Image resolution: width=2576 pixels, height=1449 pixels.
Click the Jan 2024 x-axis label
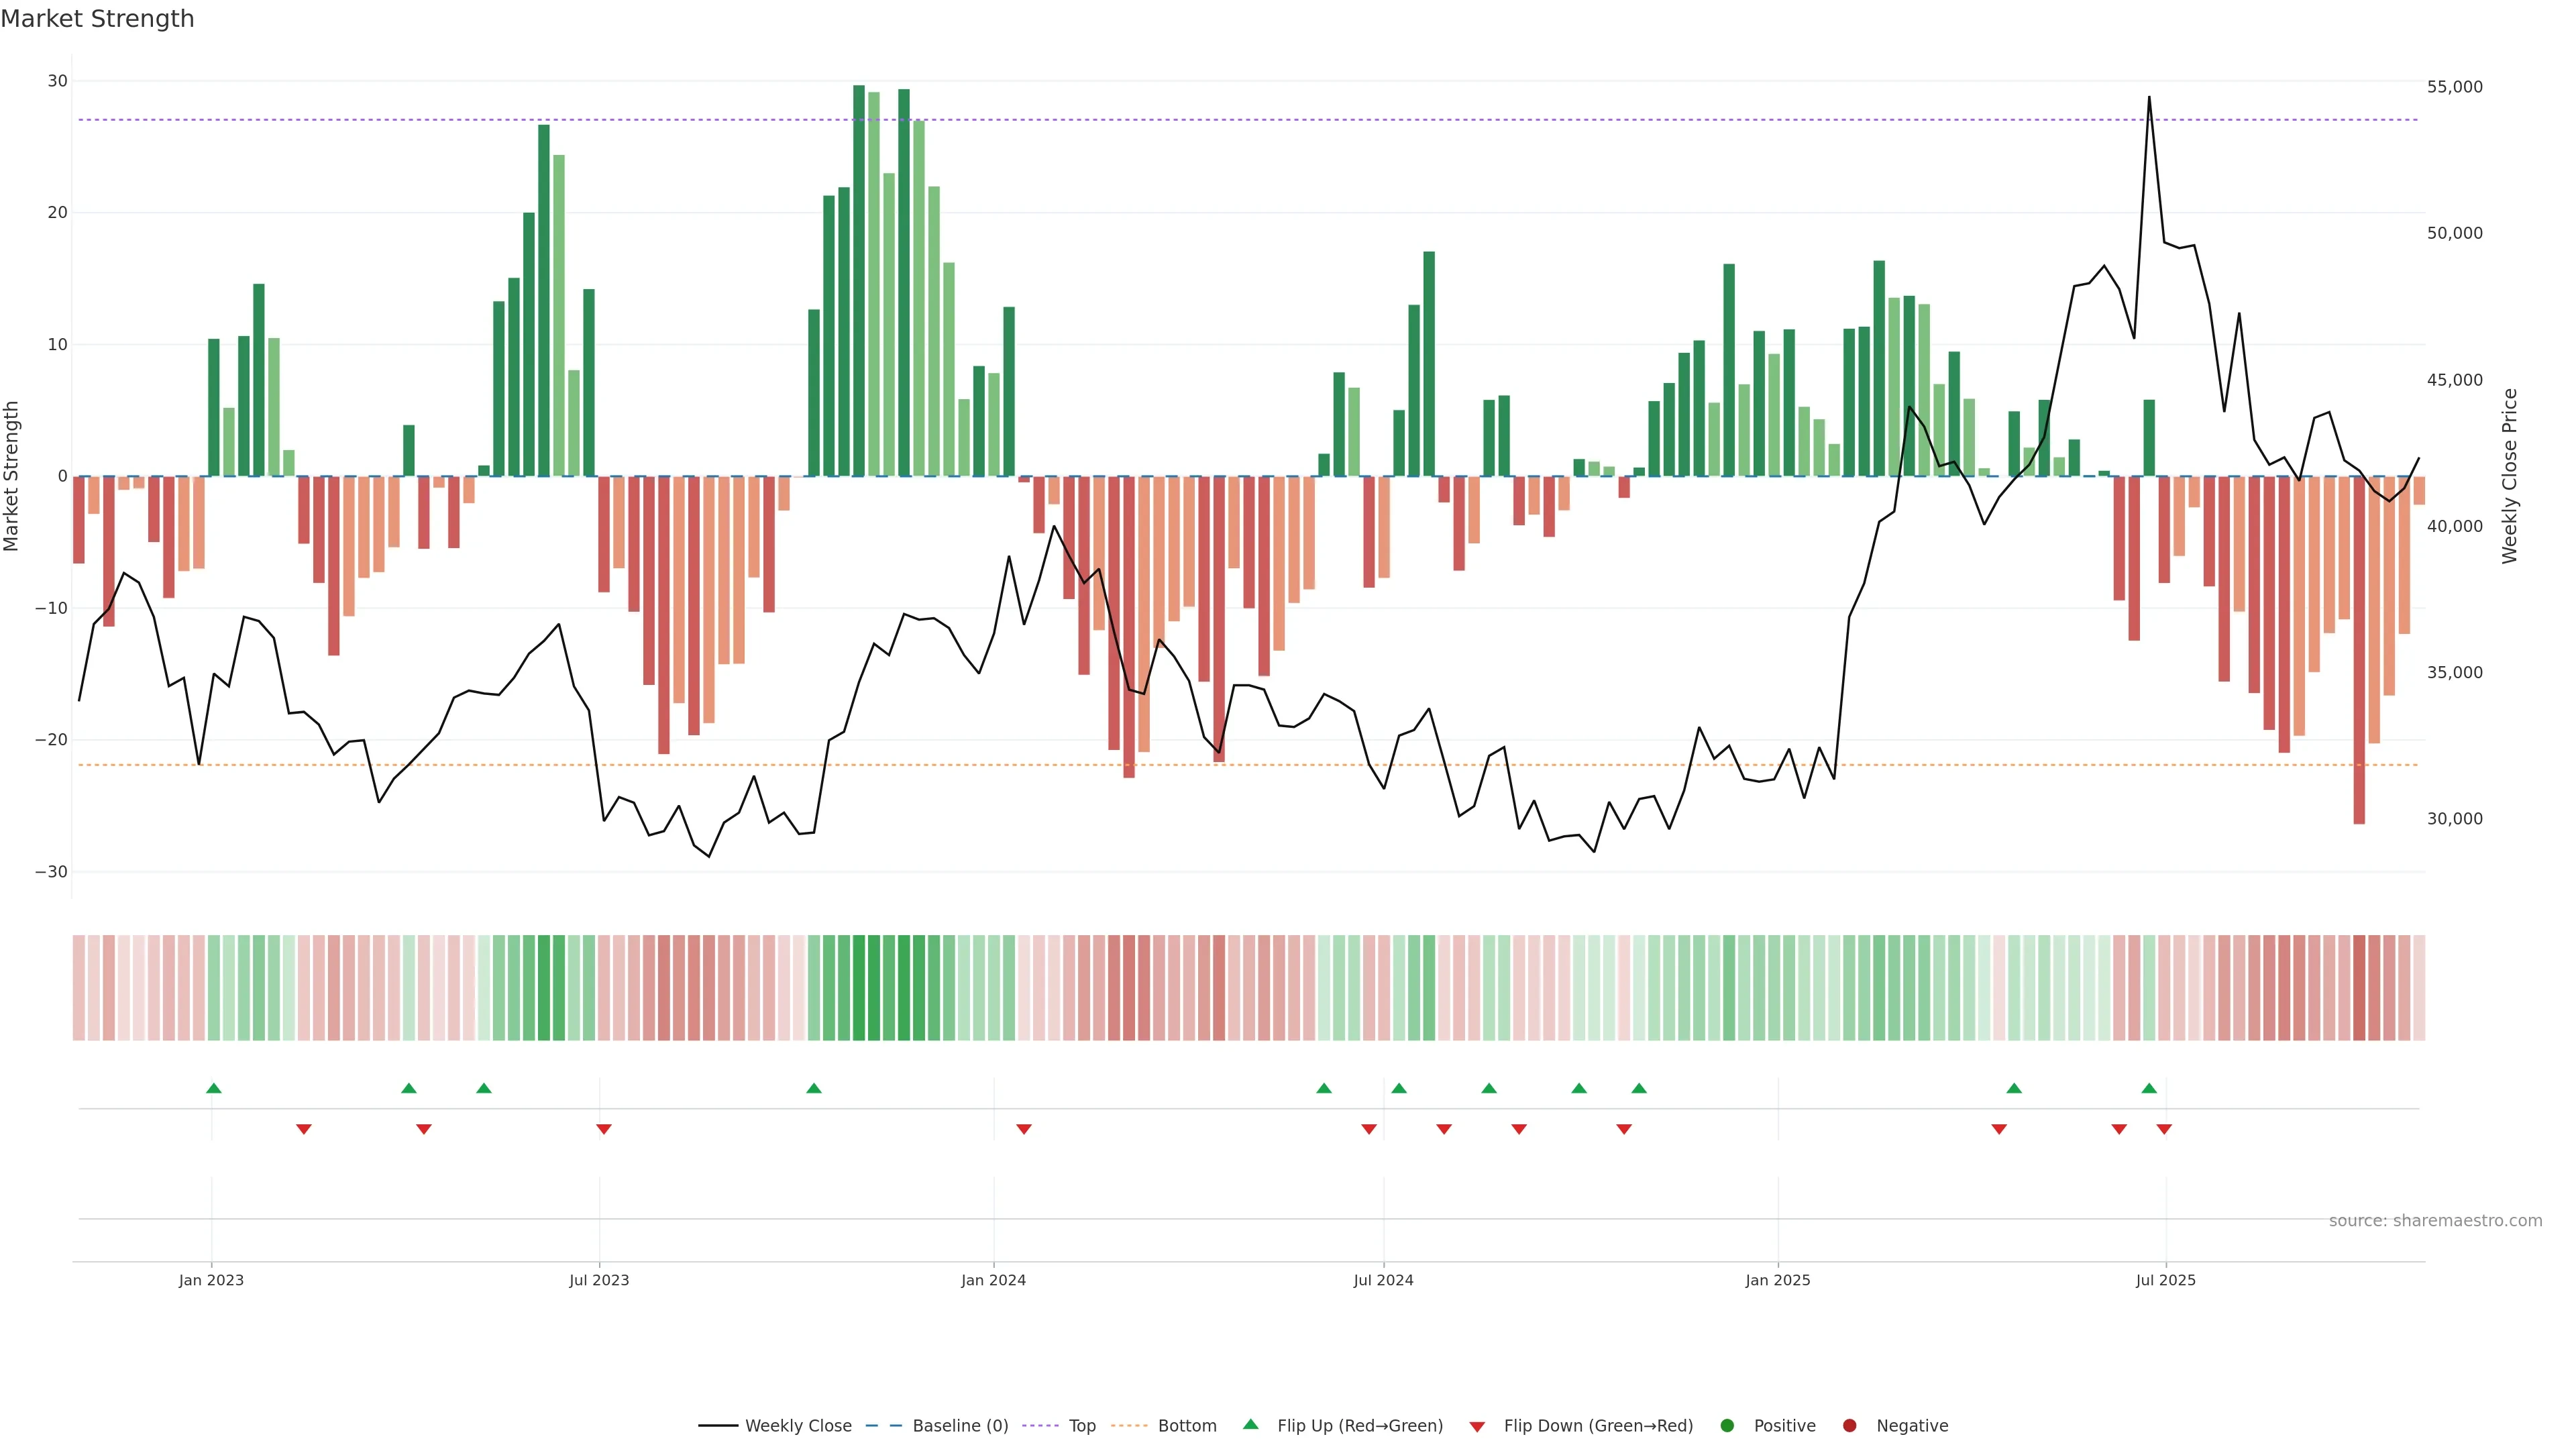click(993, 1280)
